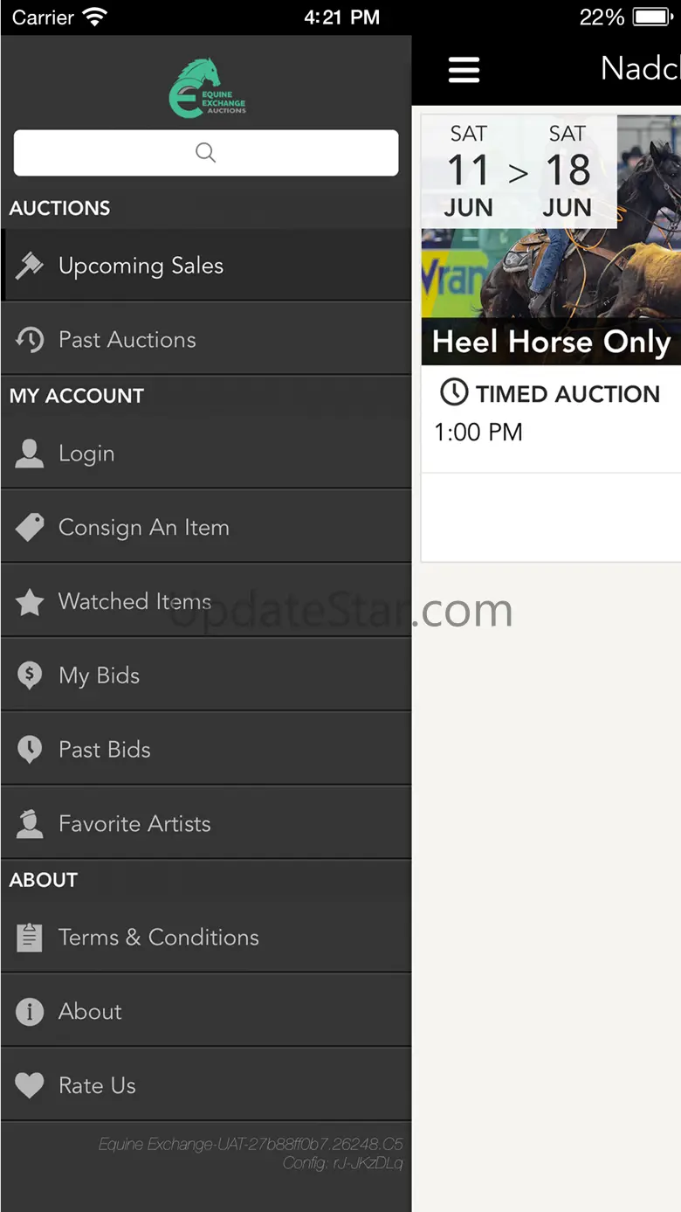Tap the dollar pin icon for My Bids
This screenshot has height=1212, width=681.
point(30,675)
